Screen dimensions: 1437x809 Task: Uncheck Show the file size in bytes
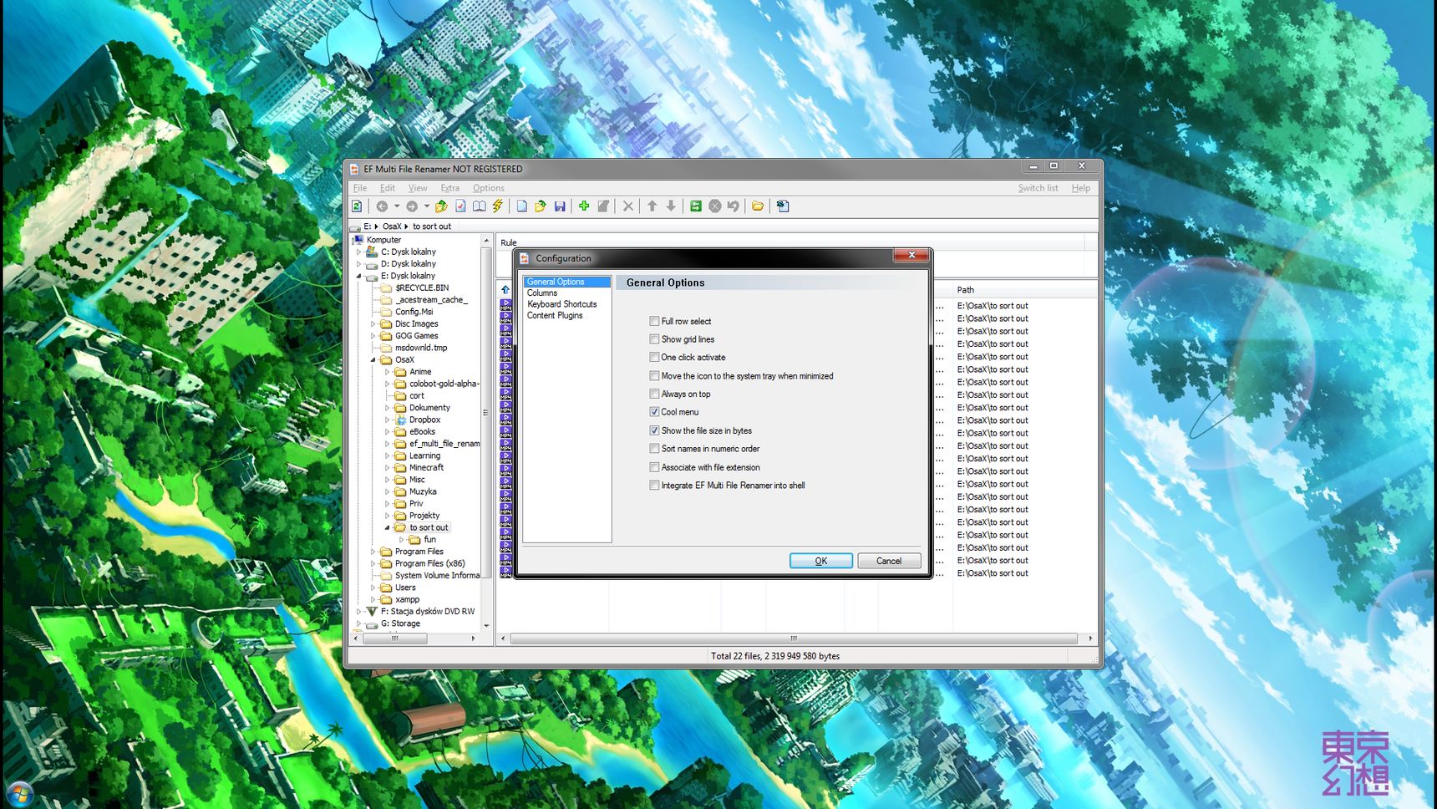coord(654,430)
